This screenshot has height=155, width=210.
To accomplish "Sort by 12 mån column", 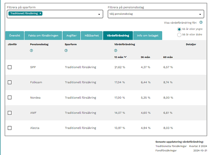I will [x=120, y=57].
